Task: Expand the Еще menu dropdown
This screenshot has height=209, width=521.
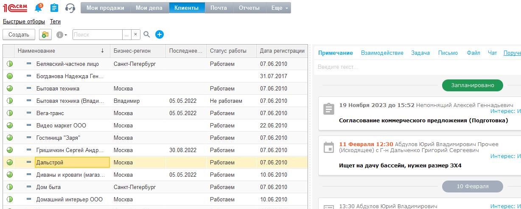Action: (280, 8)
